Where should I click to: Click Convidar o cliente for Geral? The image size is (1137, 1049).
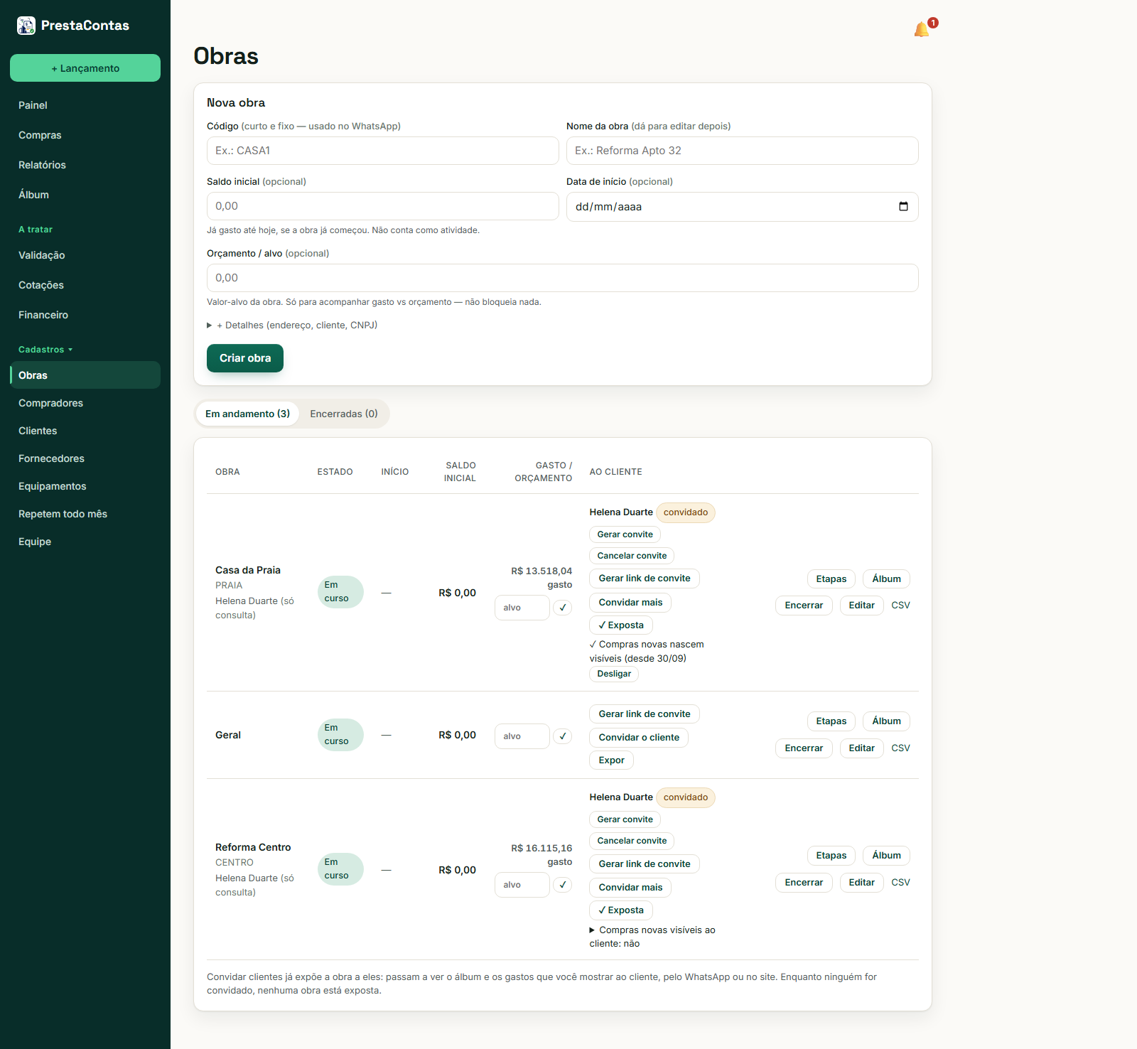tap(639, 738)
